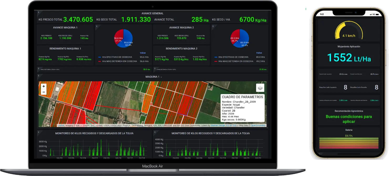Screen dimensions: 389x176
Task: Open info icon of MAQUINA 1 map panel
Action: pos(39,76)
